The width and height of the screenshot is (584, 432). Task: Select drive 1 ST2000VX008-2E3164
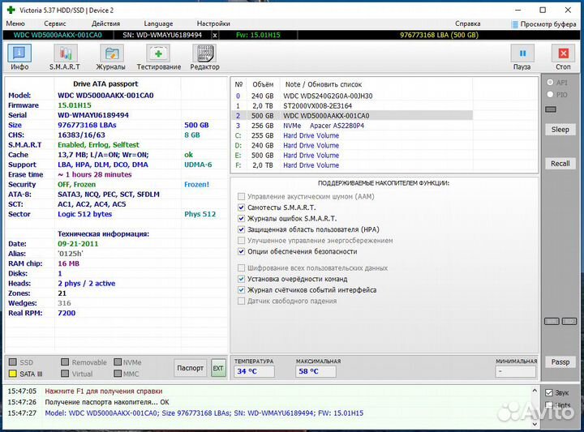point(352,105)
